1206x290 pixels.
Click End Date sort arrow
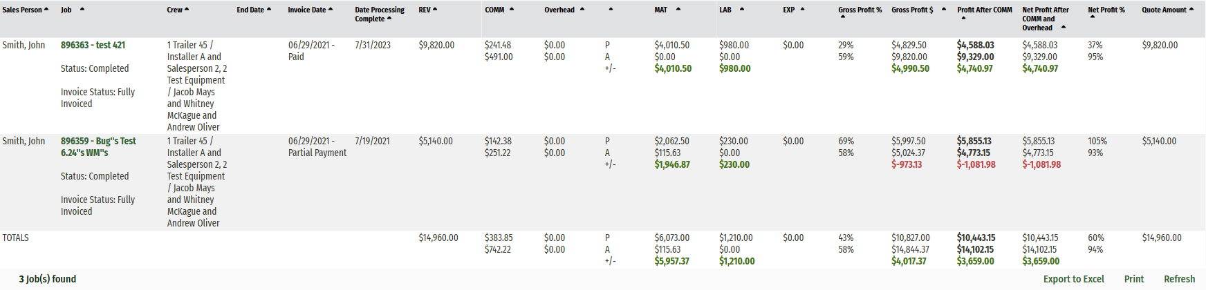point(269,10)
